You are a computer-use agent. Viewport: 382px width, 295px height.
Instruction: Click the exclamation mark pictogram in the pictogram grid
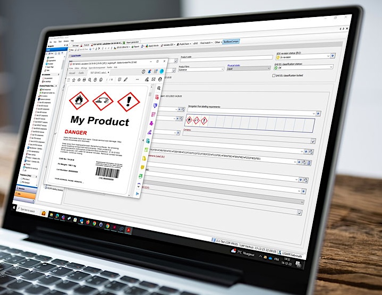(x=204, y=121)
